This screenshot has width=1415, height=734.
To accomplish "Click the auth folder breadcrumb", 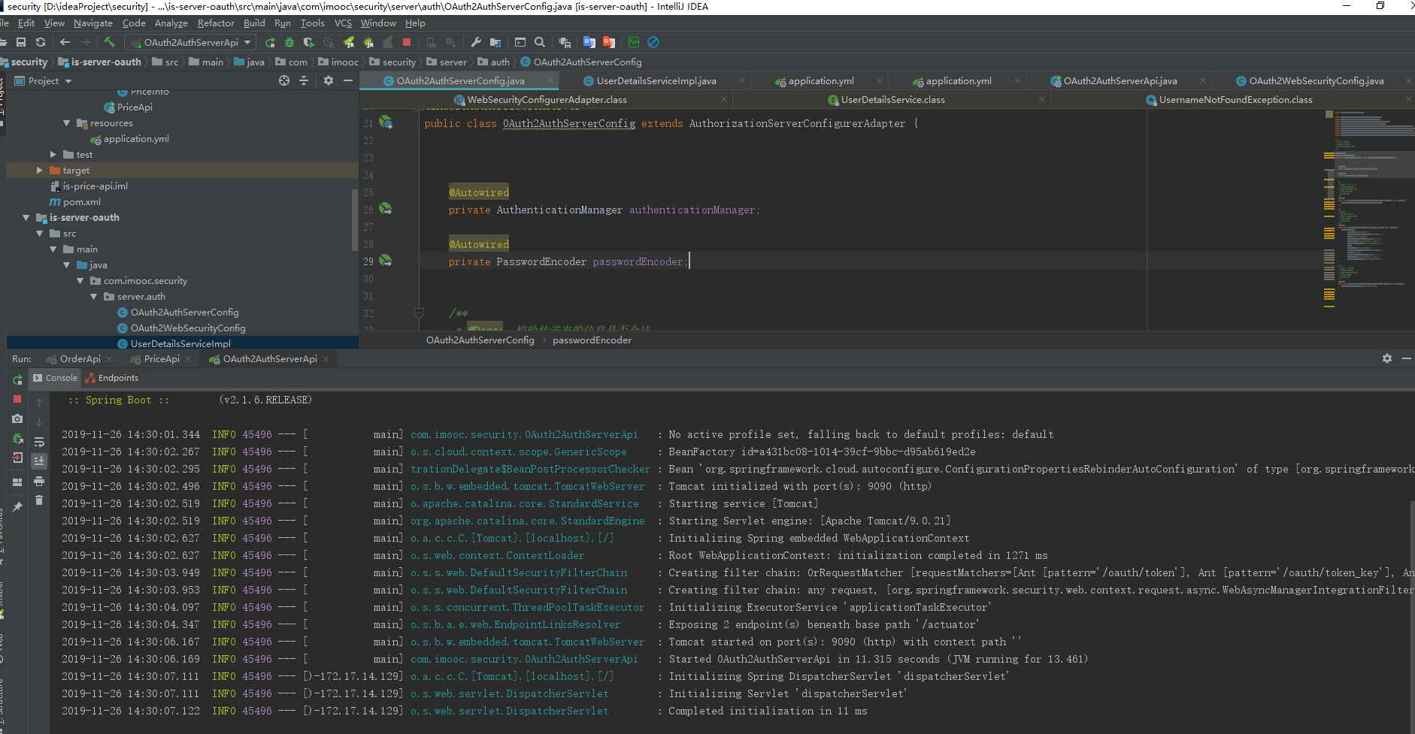I will pos(495,62).
